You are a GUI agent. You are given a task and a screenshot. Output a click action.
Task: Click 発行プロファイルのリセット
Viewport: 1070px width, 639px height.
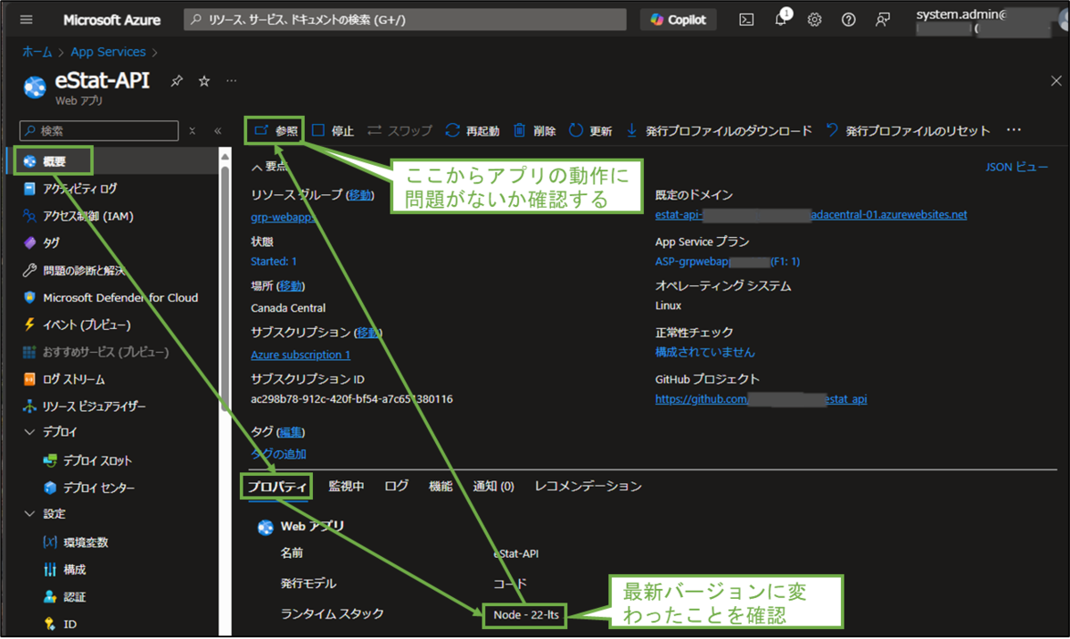tap(908, 131)
